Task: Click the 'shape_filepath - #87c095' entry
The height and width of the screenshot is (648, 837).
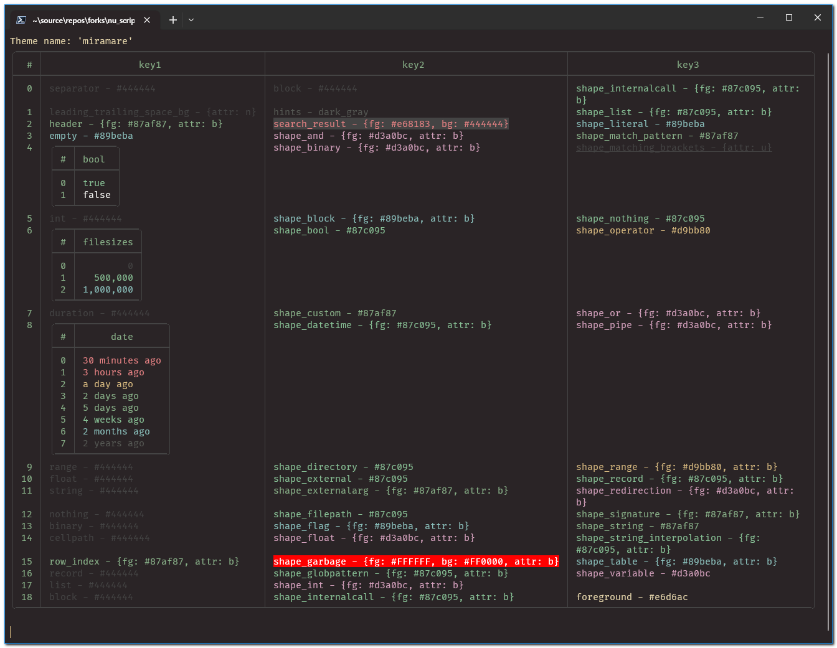Action: [x=341, y=514]
